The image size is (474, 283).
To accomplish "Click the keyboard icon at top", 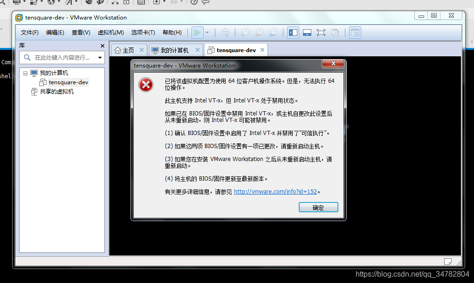I will (141, 2).
